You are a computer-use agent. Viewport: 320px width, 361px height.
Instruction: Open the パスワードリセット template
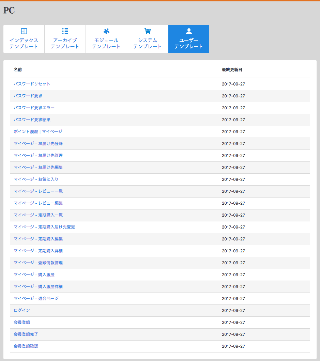(32, 84)
